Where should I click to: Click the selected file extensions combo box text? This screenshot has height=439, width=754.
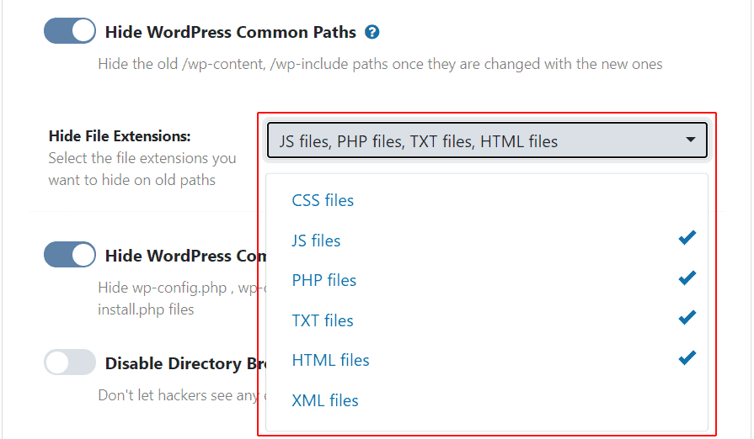pos(419,141)
